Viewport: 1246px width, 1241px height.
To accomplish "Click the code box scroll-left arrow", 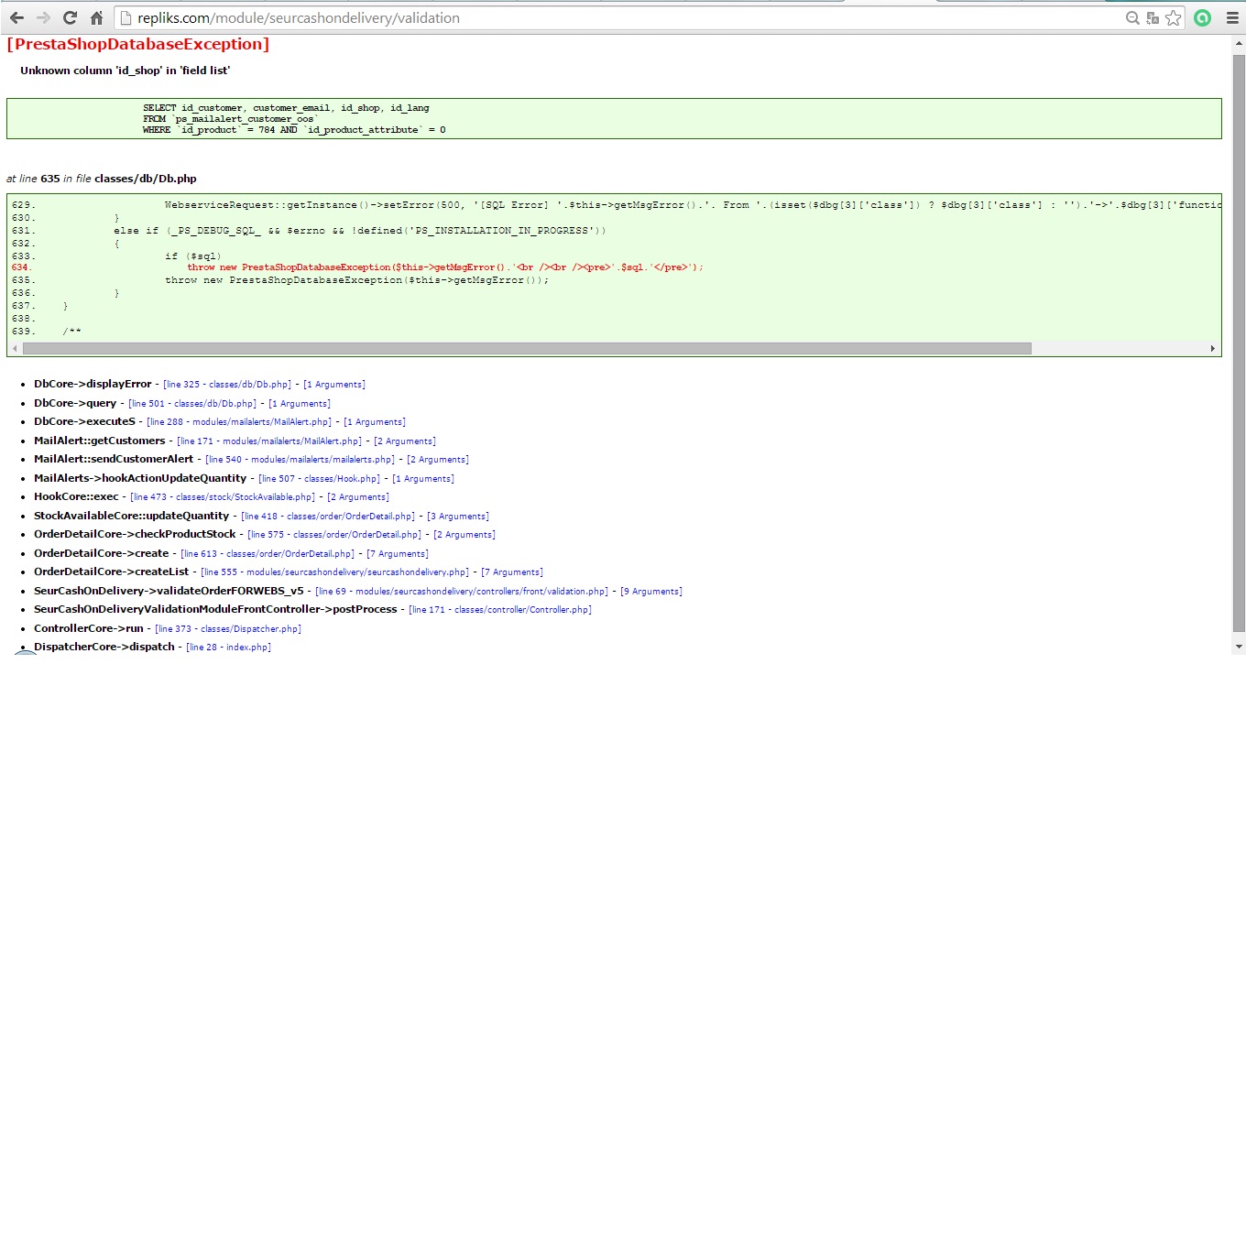I will (x=15, y=349).
